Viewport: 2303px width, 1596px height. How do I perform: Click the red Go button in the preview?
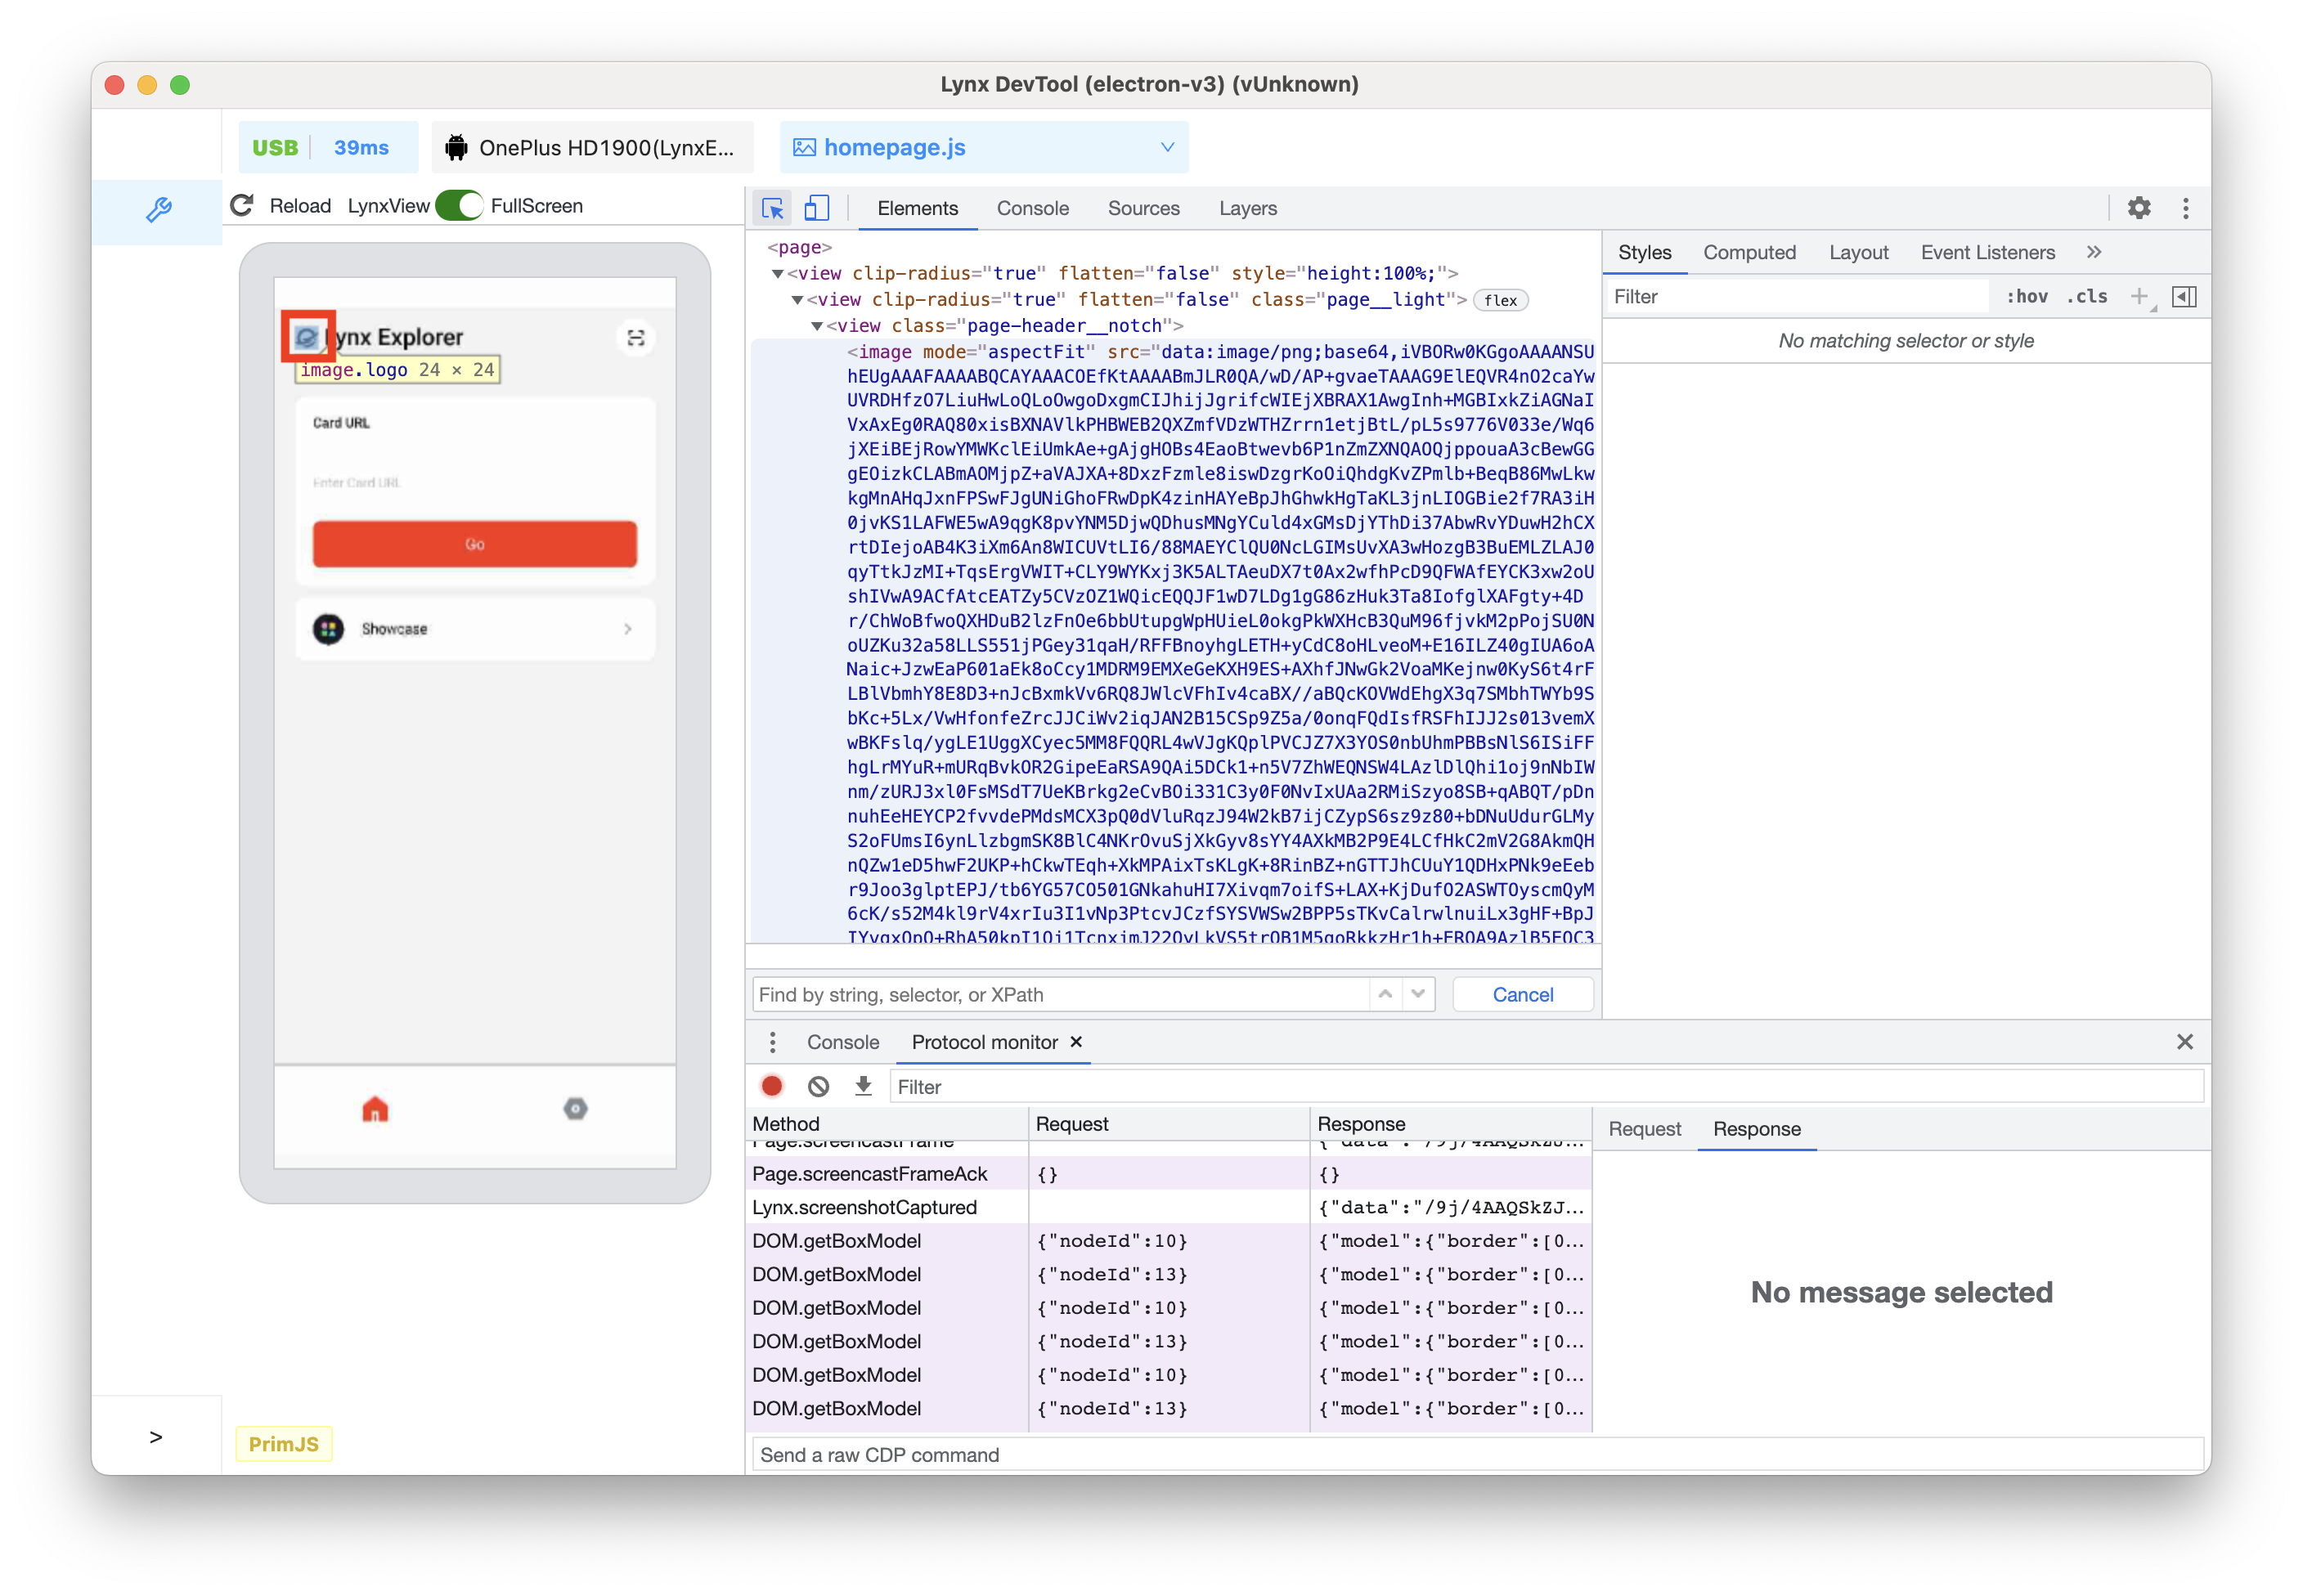[474, 544]
